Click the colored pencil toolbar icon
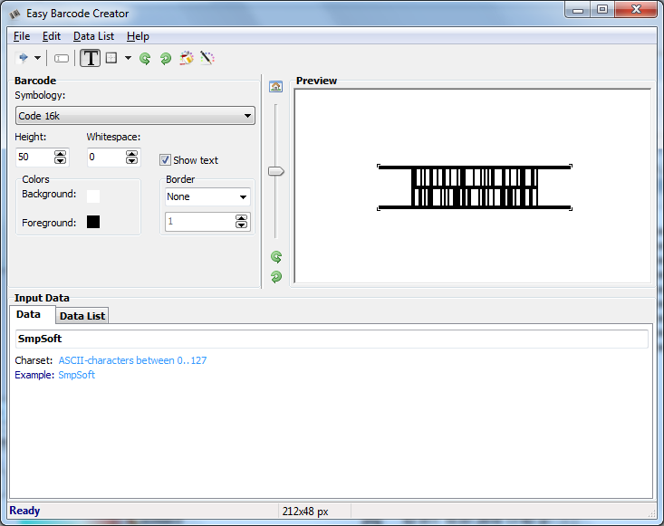The image size is (664, 526). coord(207,58)
